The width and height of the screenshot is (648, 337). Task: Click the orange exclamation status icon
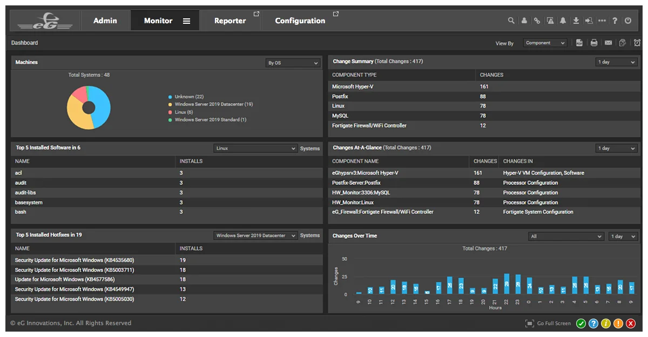click(x=618, y=323)
